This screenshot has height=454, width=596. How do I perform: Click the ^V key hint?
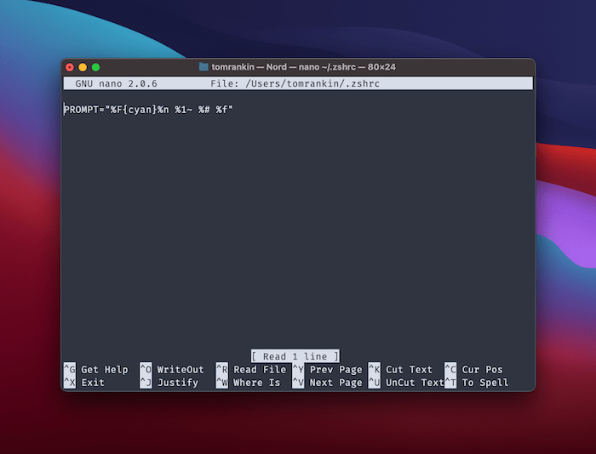point(298,383)
